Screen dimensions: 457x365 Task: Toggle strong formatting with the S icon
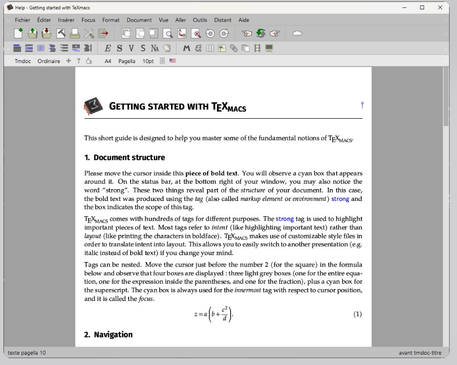[x=119, y=48]
